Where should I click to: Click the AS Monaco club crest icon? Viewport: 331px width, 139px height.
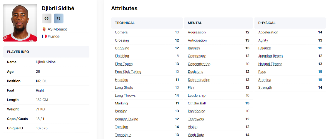[44, 29]
